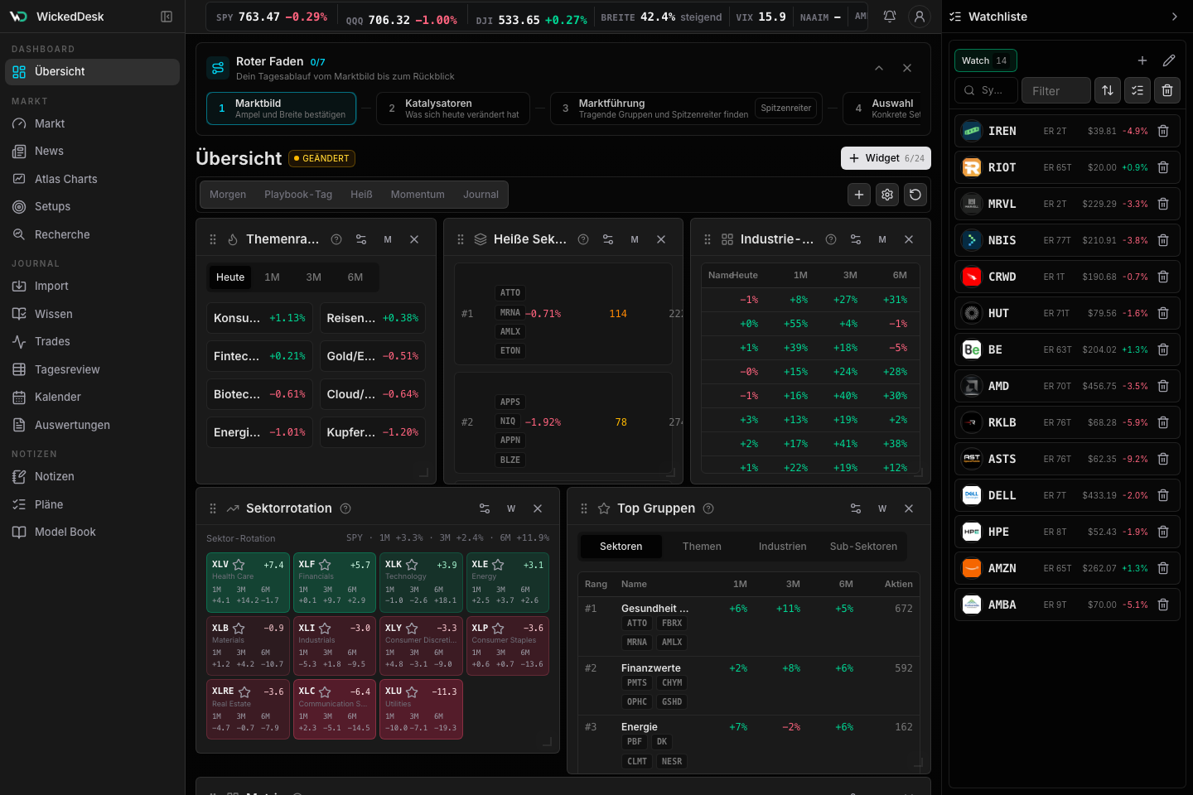The image size is (1193, 795).
Task: Add a new watchlist with plus icon
Action: pos(1142,60)
